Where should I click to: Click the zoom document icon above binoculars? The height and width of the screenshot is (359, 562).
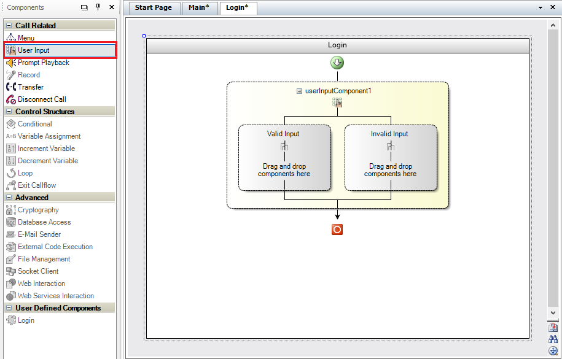[553, 327]
